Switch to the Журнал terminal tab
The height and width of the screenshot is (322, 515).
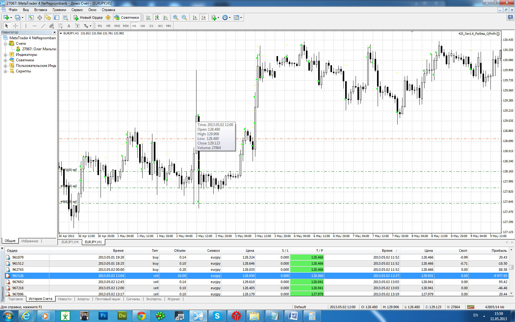coord(174,299)
